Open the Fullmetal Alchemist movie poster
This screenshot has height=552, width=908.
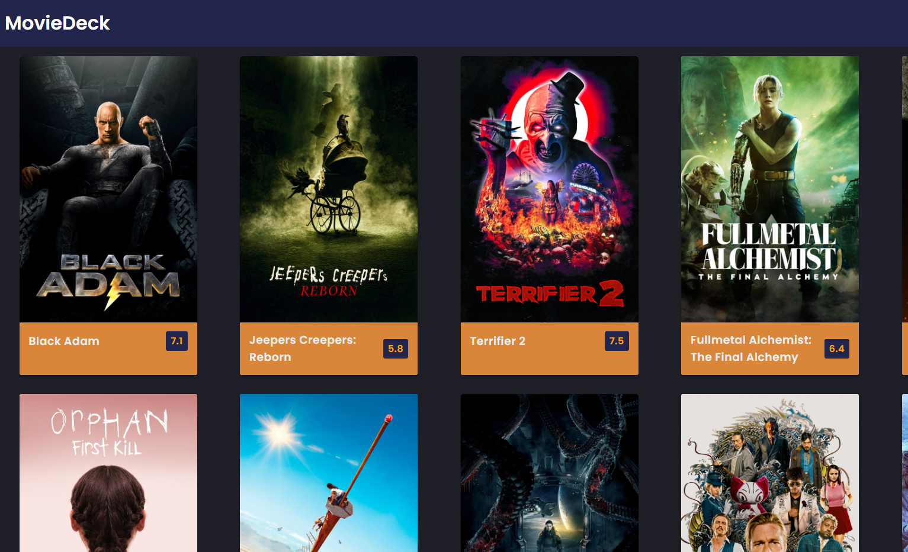(x=770, y=189)
